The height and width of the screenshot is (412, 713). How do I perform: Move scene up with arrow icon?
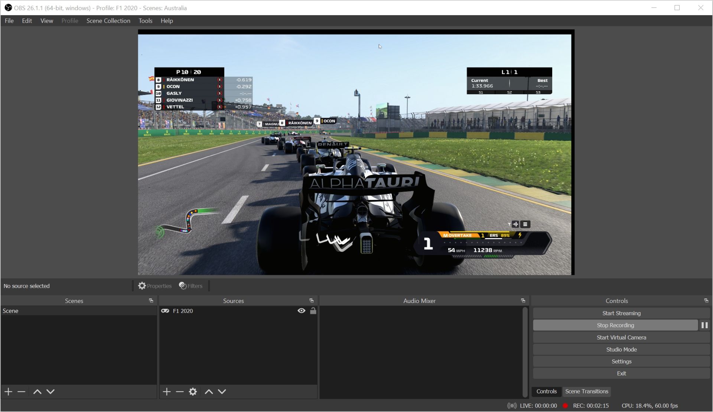37,392
